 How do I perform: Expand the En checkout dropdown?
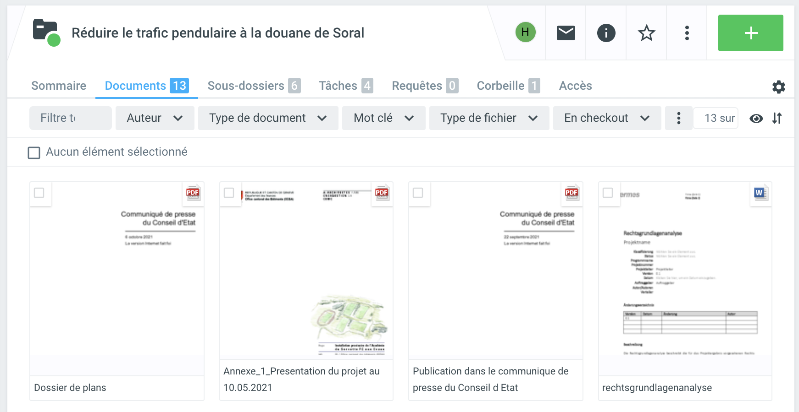tap(606, 118)
